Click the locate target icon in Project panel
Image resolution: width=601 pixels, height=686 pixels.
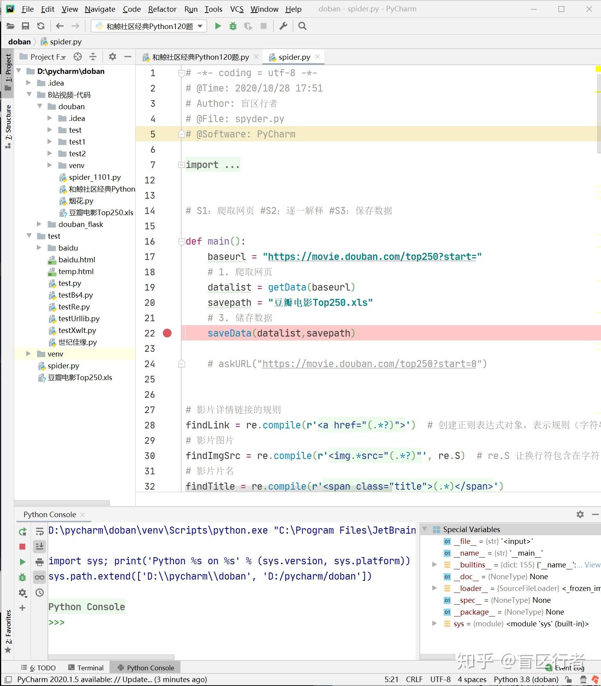[x=78, y=57]
